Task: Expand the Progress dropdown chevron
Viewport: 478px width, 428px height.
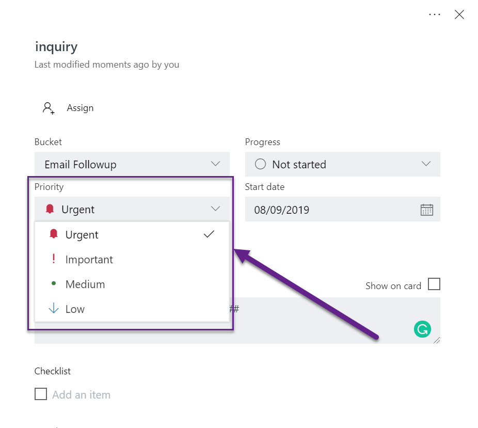Action: [426, 164]
